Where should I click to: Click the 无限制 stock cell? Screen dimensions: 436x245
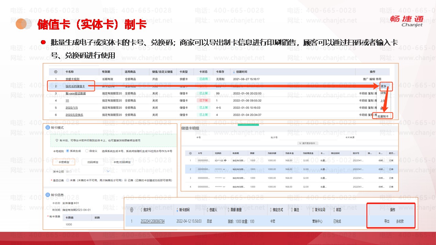pos(220,79)
